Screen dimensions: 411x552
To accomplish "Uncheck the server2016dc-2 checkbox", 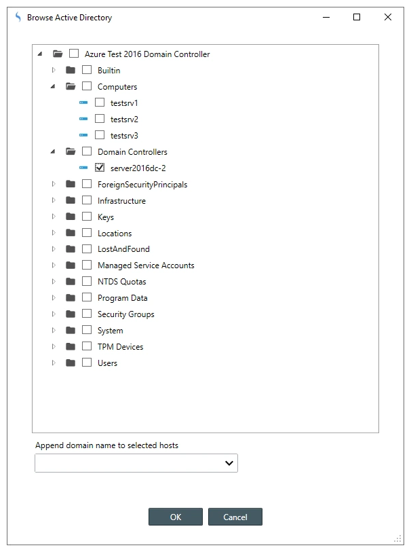I will [x=100, y=168].
